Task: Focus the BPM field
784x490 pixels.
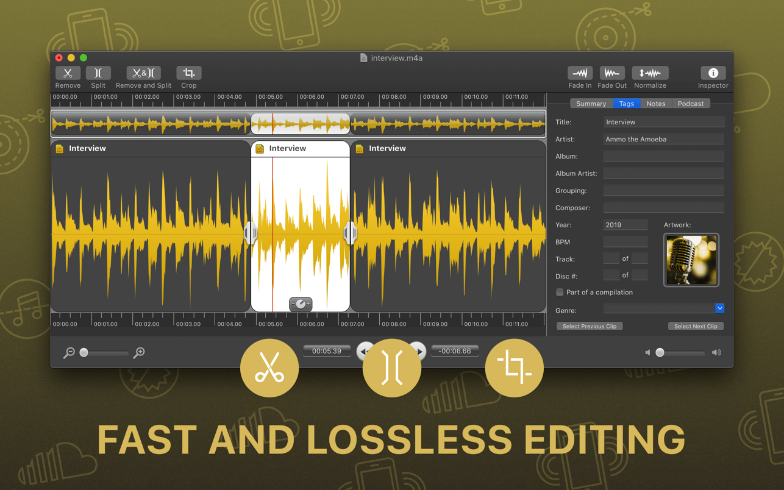Action: click(625, 241)
